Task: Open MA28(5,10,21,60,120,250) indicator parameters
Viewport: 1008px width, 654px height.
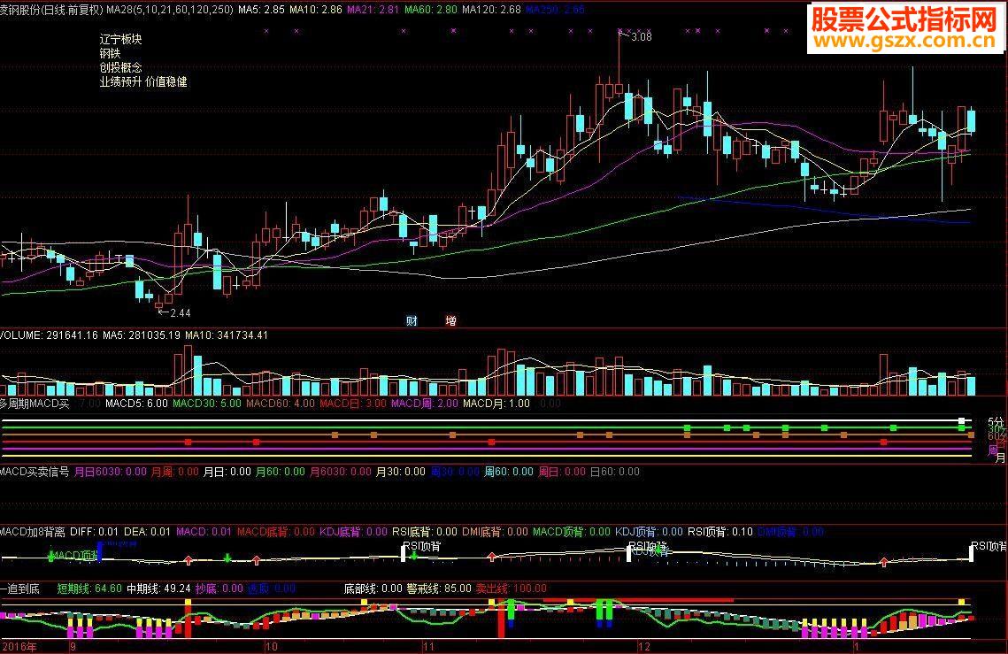Action: (x=170, y=10)
